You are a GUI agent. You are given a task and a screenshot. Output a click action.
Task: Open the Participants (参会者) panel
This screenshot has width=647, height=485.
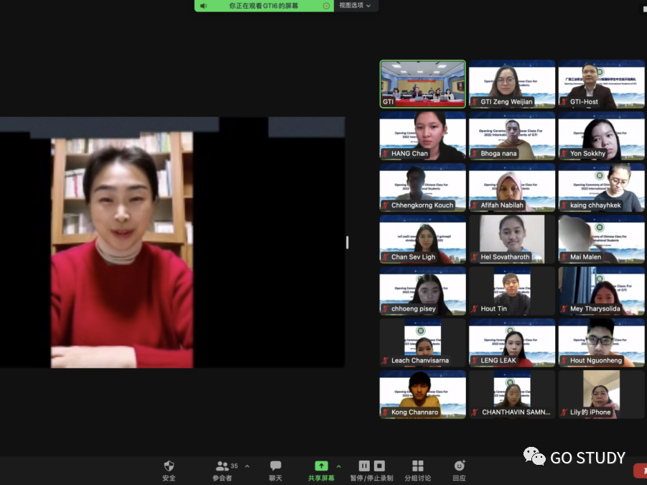tap(223, 466)
